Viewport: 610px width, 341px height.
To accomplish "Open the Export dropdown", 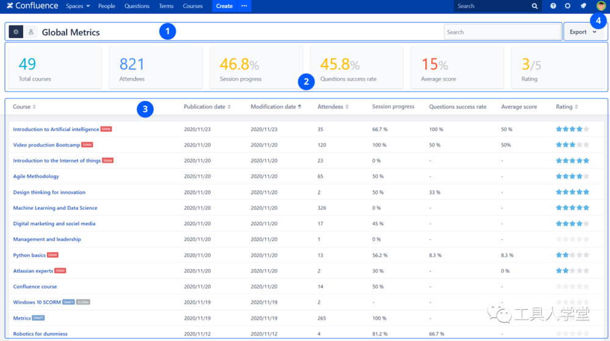I will 583,32.
